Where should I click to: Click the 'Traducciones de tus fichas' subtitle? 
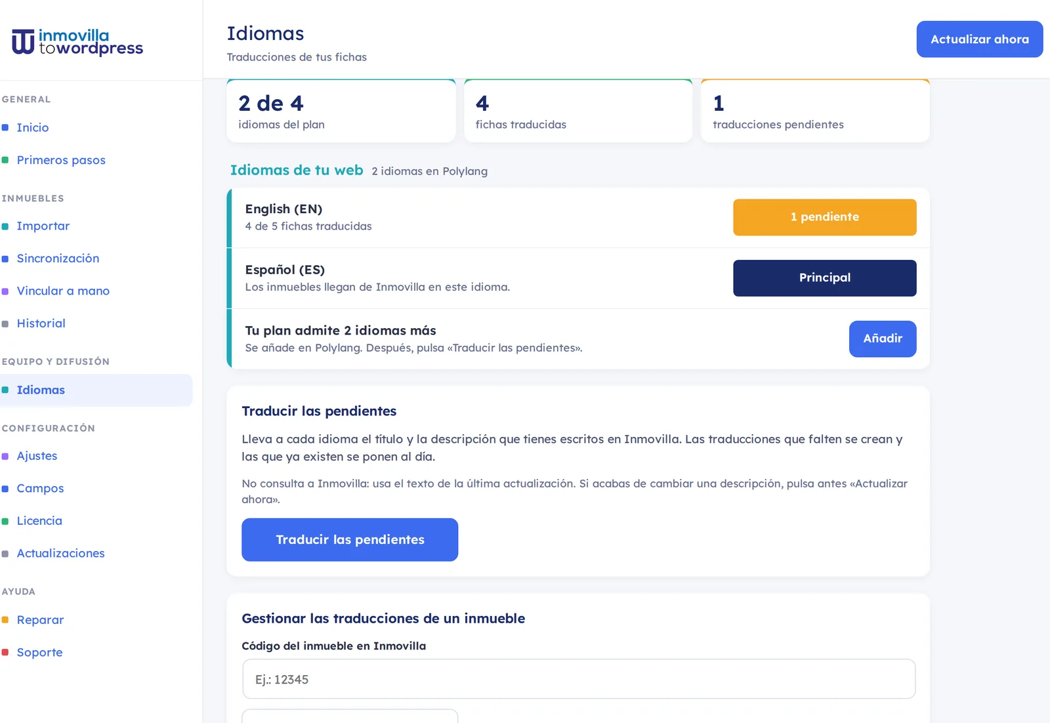pyautogui.click(x=297, y=57)
